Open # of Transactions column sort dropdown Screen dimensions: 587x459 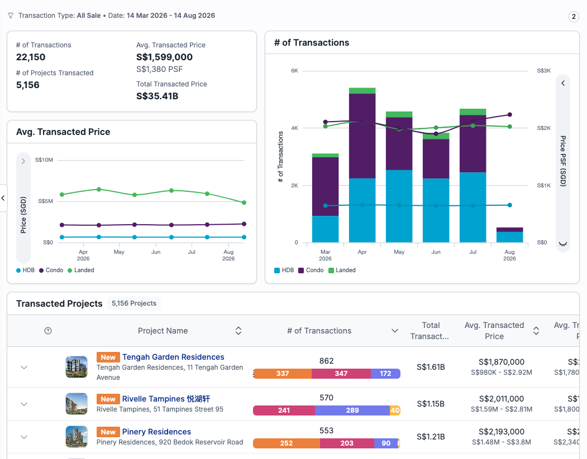[x=394, y=331]
